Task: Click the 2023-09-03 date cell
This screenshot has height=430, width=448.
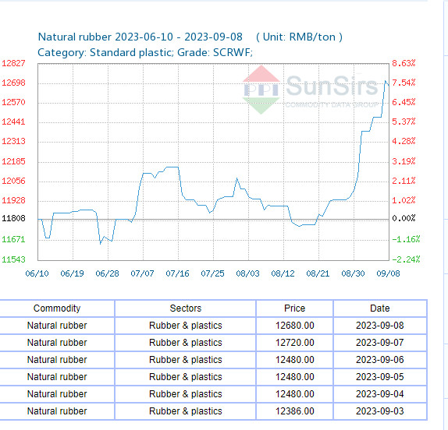Action: pos(380,411)
